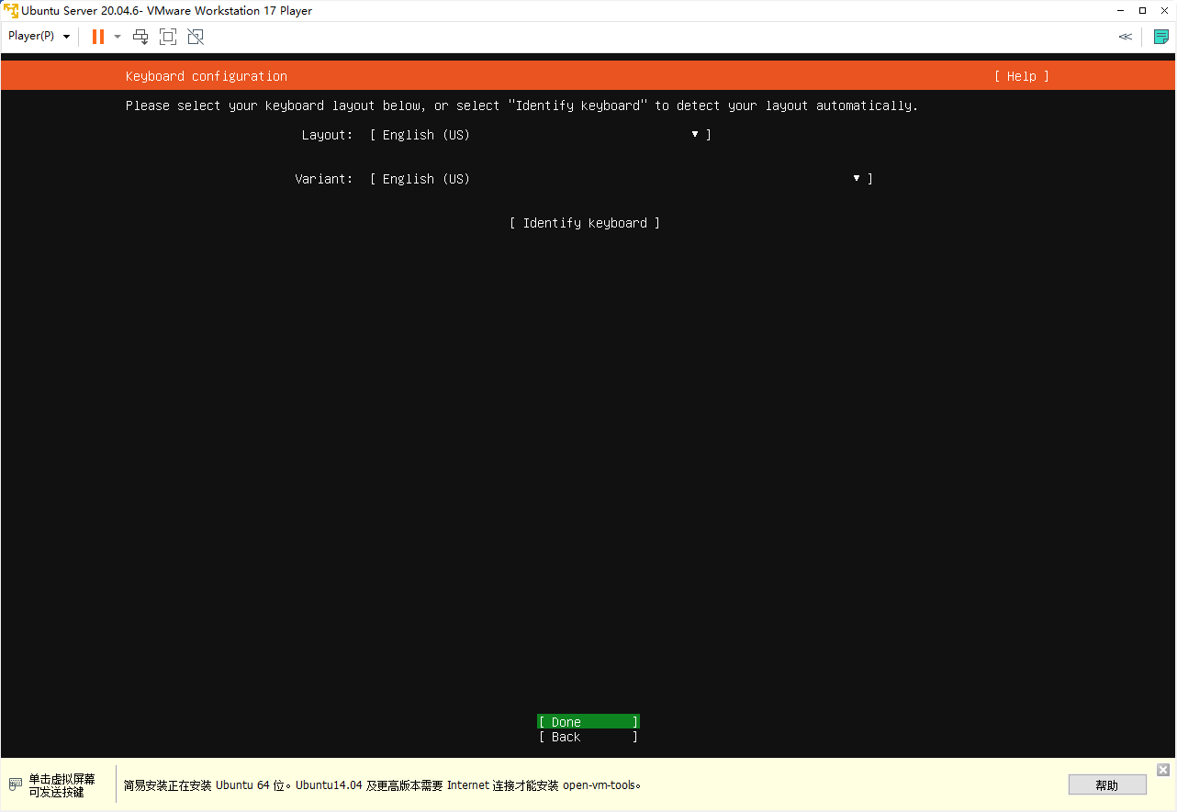Click the VMware app icon in title bar
The image size is (1177, 812).
tap(11, 11)
